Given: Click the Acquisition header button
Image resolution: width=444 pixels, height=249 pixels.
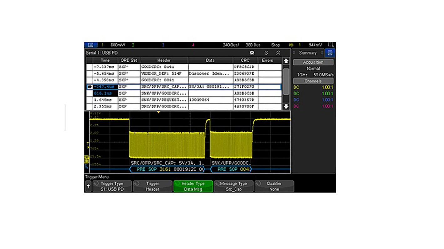Looking at the screenshot, I should (313, 62).
